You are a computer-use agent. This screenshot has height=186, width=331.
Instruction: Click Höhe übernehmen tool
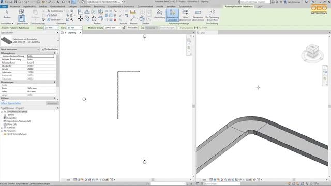[x=185, y=15]
